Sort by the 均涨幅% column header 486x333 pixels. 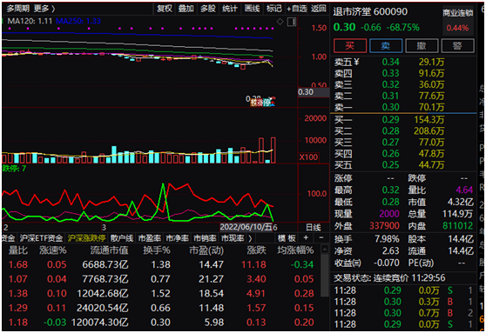[x=295, y=250]
